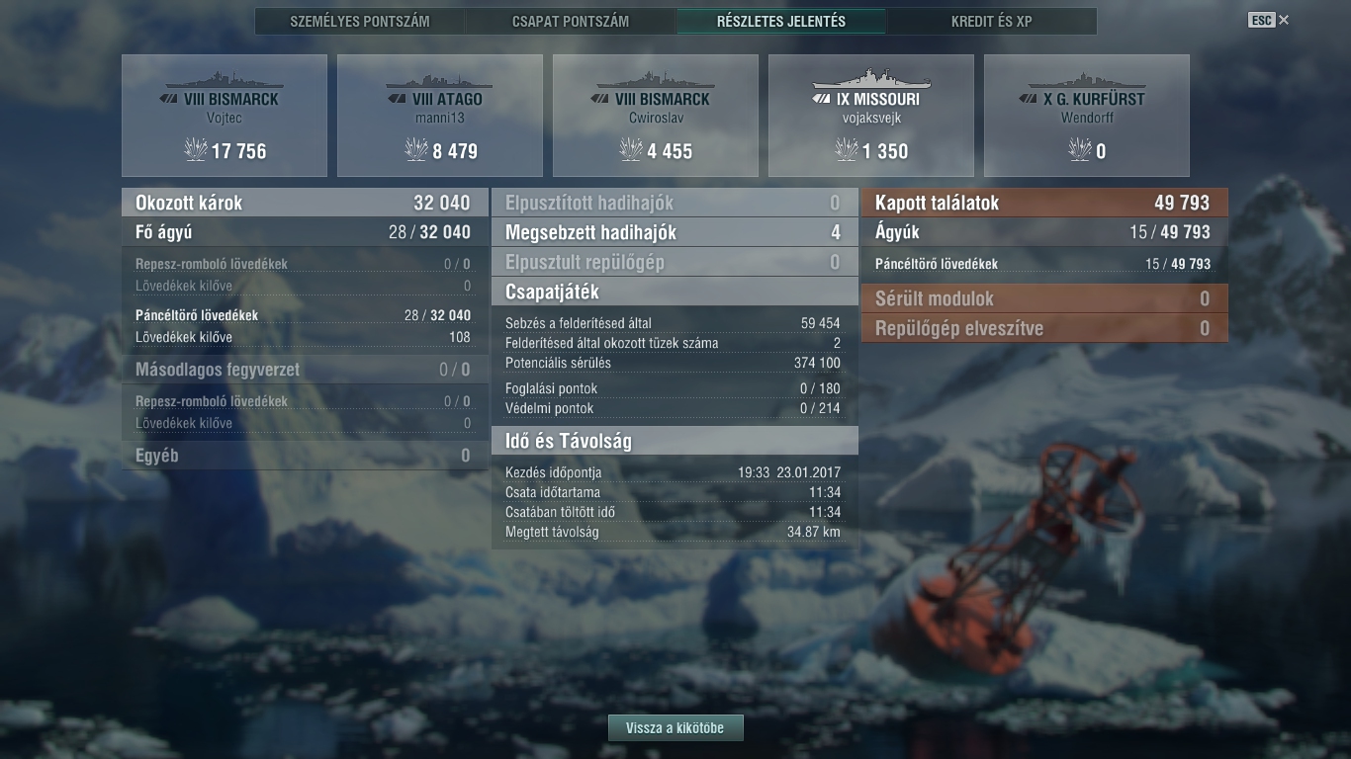Click the Missouri ship silhouette icon
The image size is (1351, 759).
[871, 79]
